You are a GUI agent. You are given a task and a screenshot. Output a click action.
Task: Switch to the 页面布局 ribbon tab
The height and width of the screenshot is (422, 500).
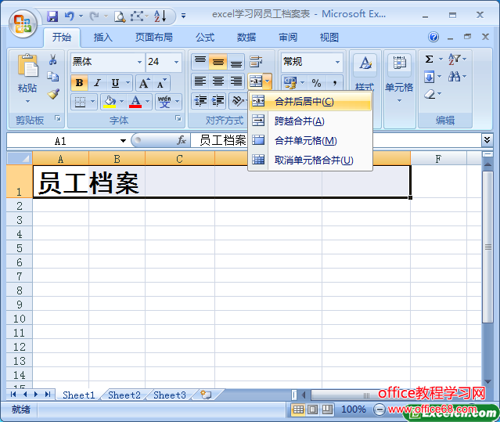[153, 38]
